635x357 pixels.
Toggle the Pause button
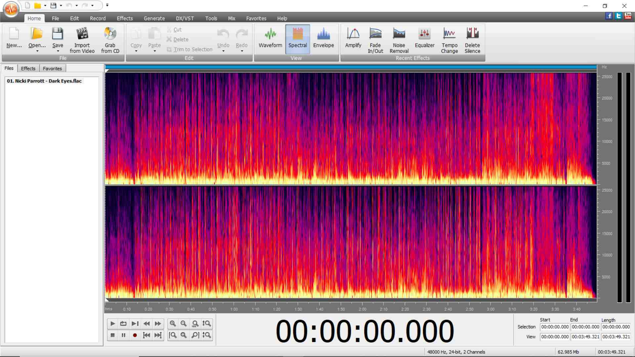123,335
